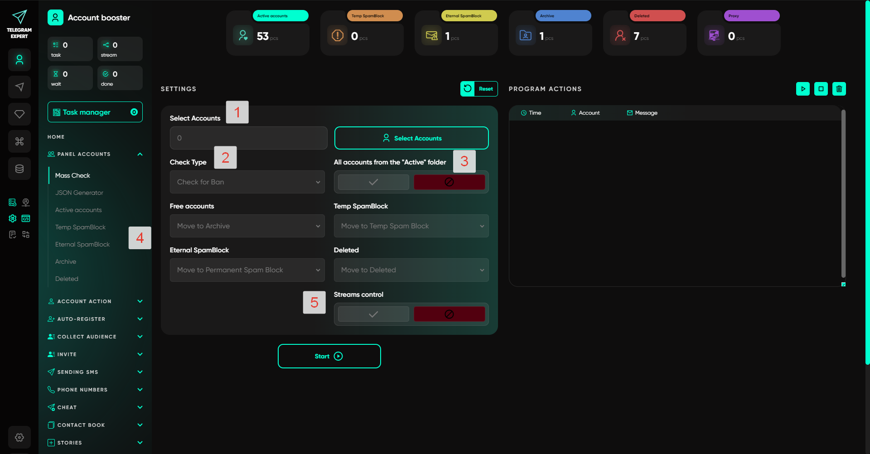Viewport: 870px width, 454px height.
Task: Go to Active accounts in panel menu
Action: click(x=78, y=210)
